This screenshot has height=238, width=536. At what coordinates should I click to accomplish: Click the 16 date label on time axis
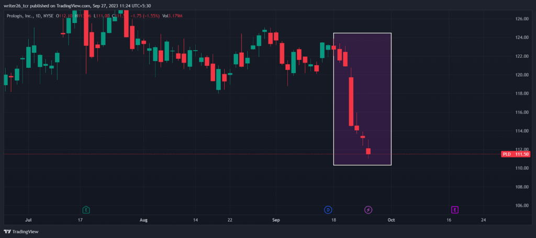pos(449,220)
